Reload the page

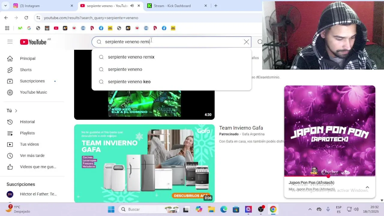(x=26, y=18)
